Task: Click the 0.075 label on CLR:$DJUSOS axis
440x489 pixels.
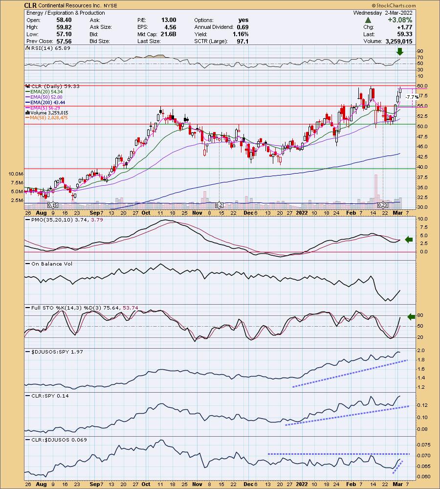Action: point(424,445)
